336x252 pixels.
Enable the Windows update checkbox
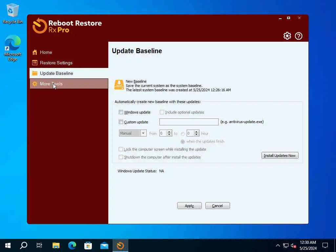click(x=121, y=112)
